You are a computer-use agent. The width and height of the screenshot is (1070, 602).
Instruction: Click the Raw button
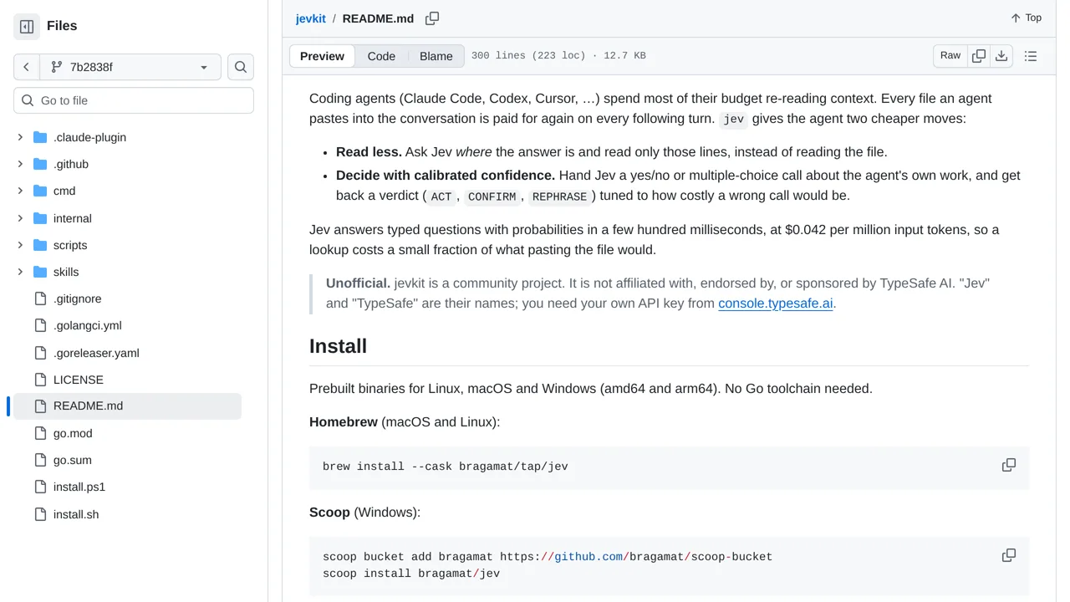950,56
